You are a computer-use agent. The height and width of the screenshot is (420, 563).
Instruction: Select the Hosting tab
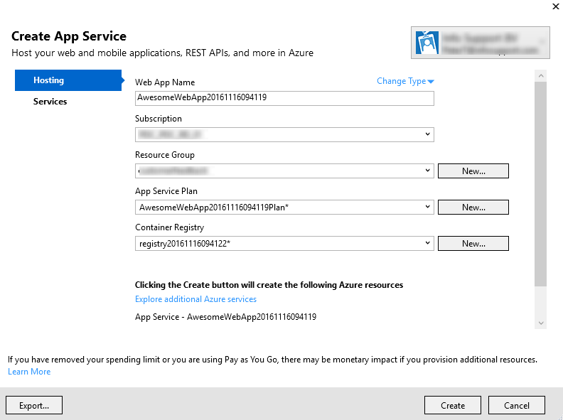[68, 80]
